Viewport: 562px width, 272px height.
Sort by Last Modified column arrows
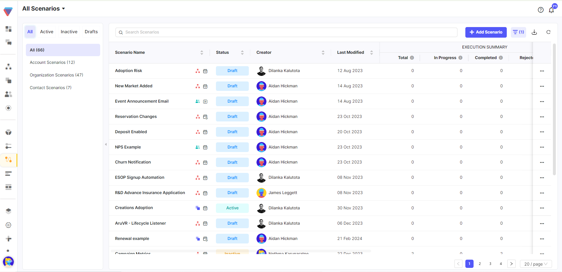pyautogui.click(x=371, y=53)
